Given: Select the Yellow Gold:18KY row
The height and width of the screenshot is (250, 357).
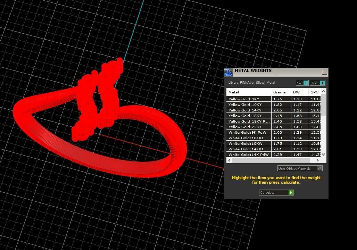Looking at the screenshot, I should [x=273, y=116].
